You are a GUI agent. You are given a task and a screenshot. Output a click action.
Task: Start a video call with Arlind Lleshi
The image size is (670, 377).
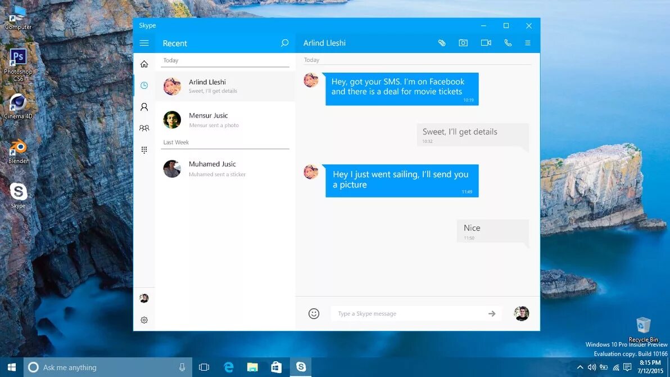(486, 43)
